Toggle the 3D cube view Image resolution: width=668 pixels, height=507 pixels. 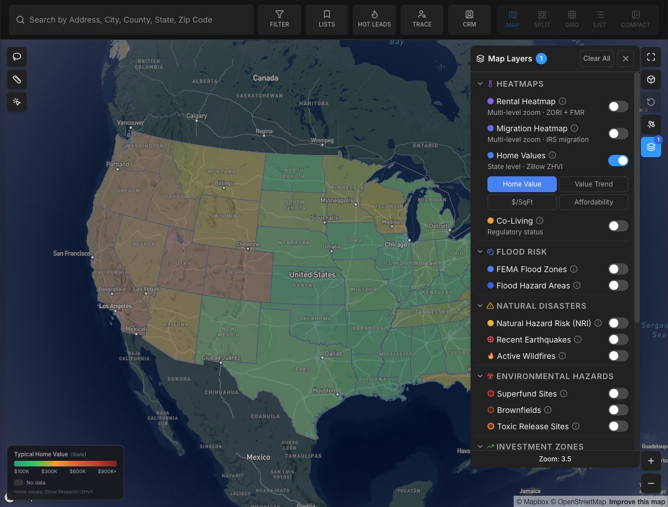pos(651,79)
